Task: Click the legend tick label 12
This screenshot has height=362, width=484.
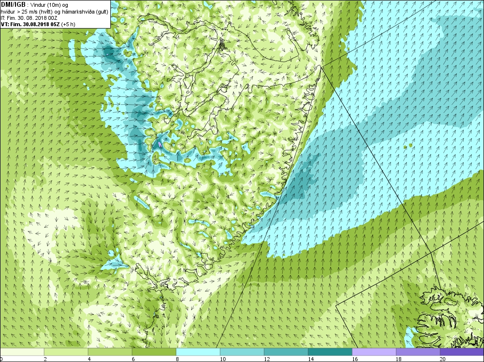Action: tap(267, 359)
